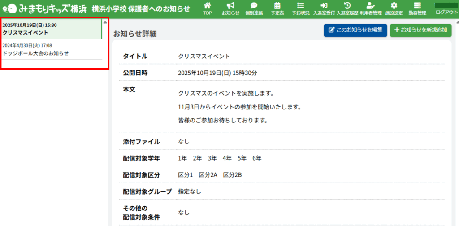Open お知らせ megaphone icon in the navbar
Screen dimensions: 459x226
pos(230,9)
